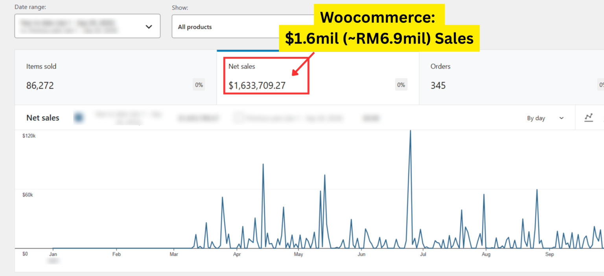Toggle the blue current period legend checkbox

[79, 117]
